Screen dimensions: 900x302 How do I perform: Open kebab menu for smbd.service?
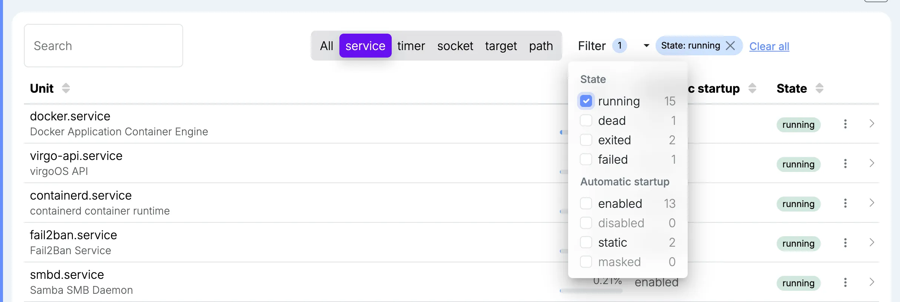pos(845,283)
